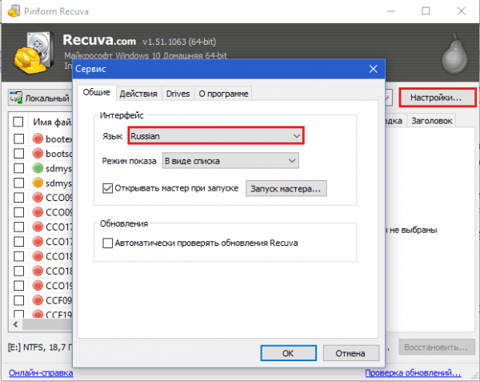Image resolution: width=480 pixels, height=382 pixels.
Task: Check the box for the CCF09 file row
Action: pyautogui.click(x=18, y=300)
